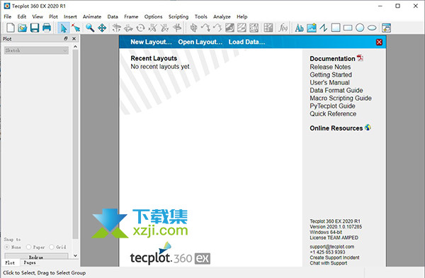Close the welcome screen with red X
This screenshot has width=425, height=278.
pos(379,42)
